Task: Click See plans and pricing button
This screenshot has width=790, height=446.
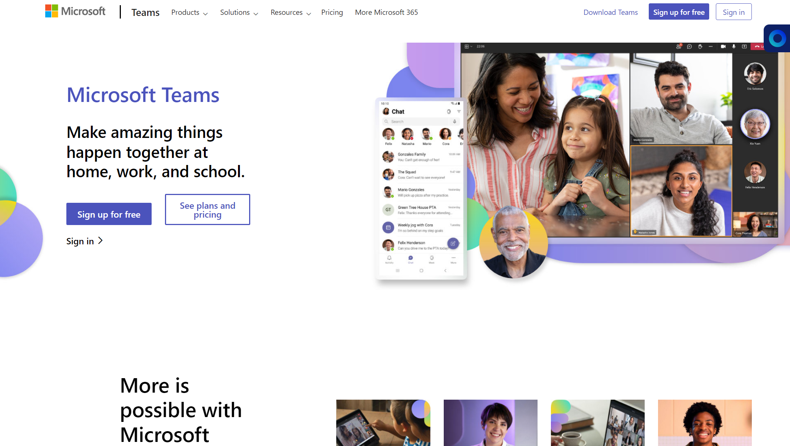Action: tap(208, 209)
